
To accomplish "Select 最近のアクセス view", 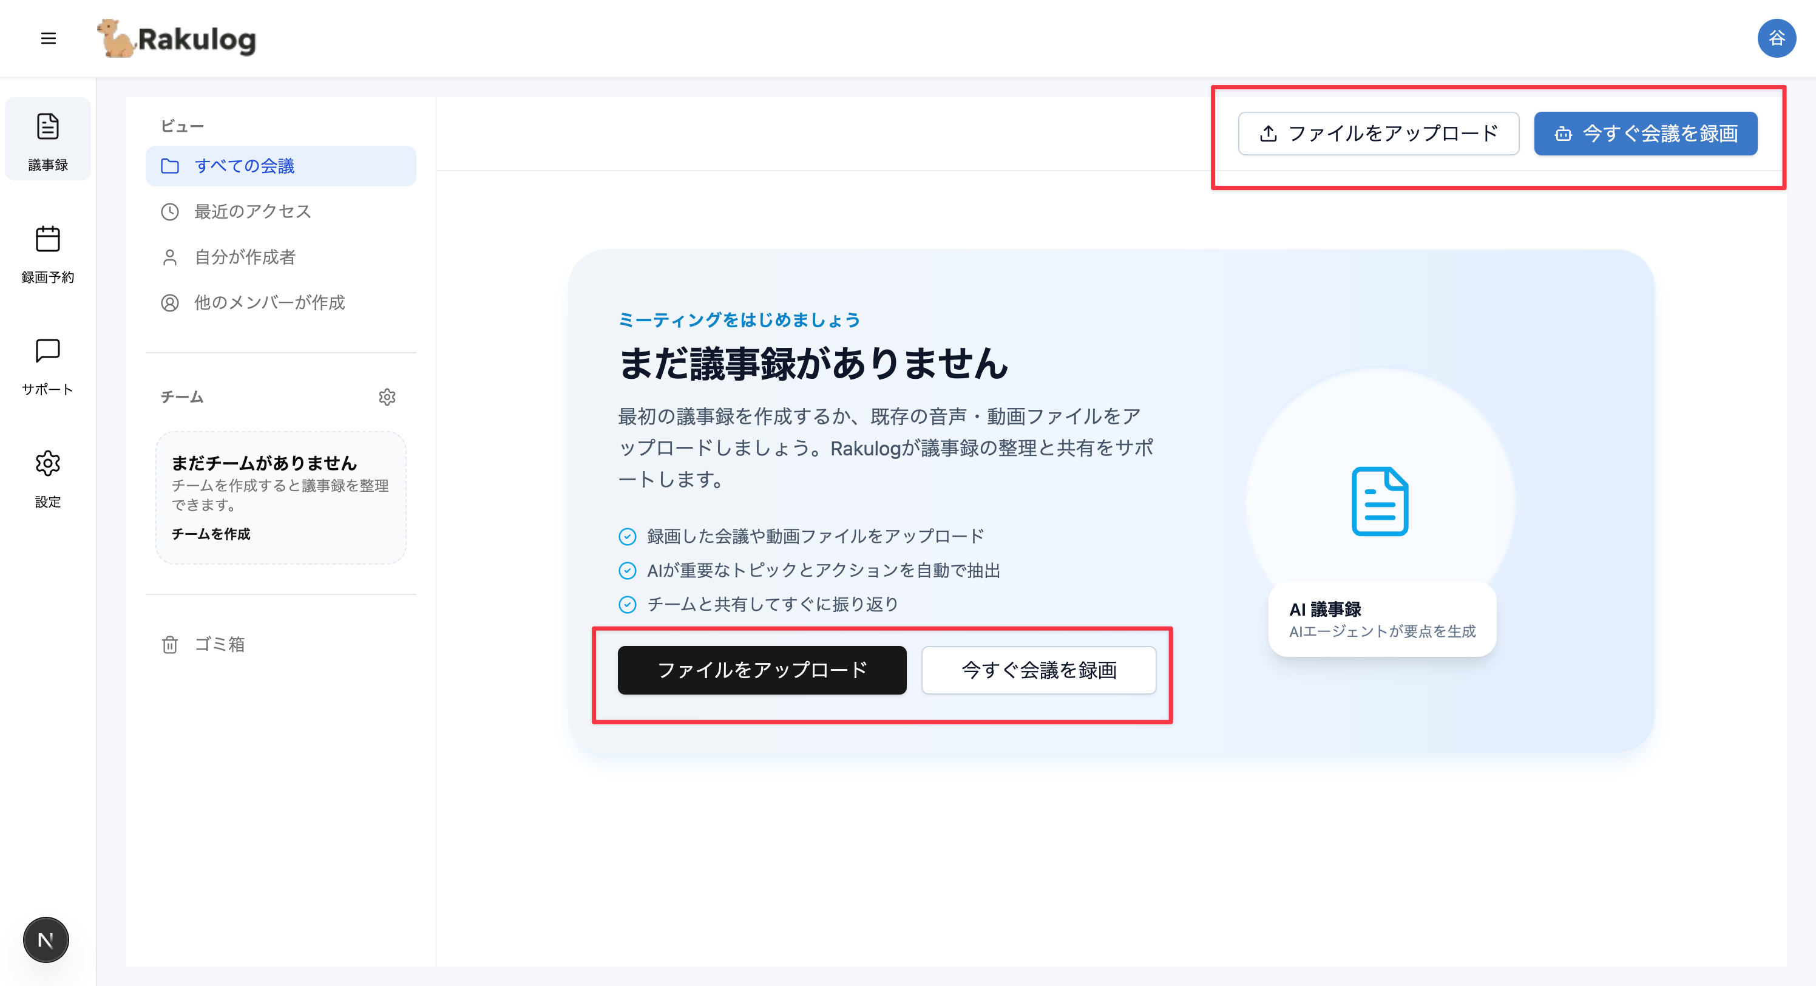I will point(252,211).
